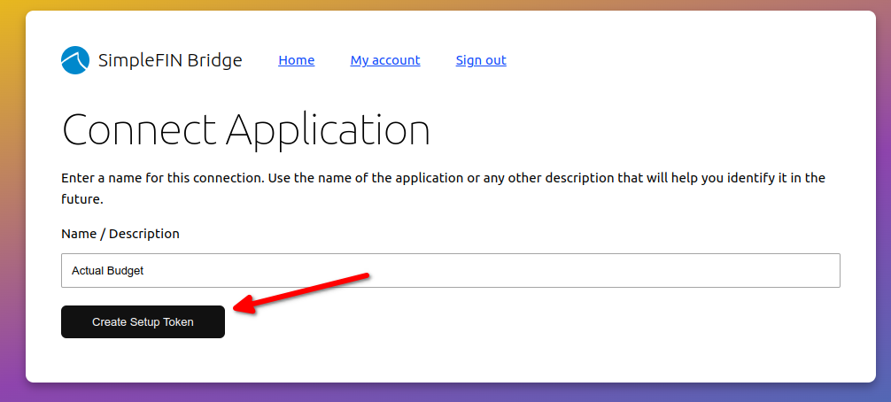
Task: Click the word Home in the top navigation
Action: [296, 60]
